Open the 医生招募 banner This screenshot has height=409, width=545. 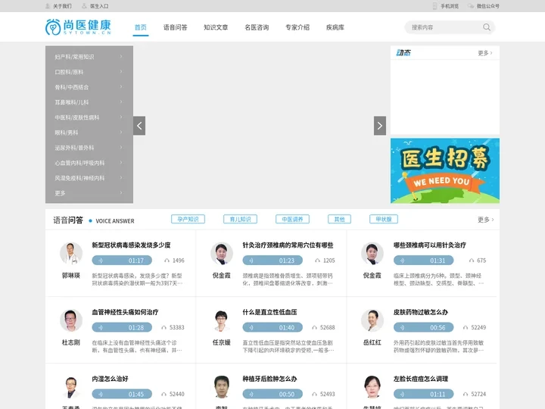445,170
